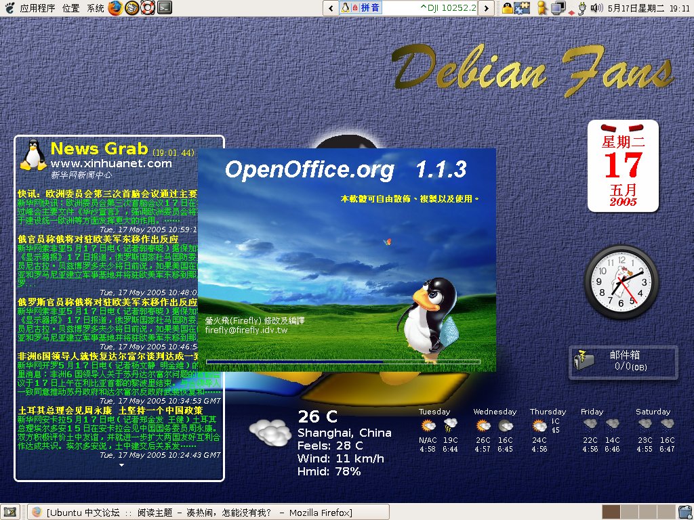Click the Tux input method icon
Viewport: 694px width, 520px height.
(345, 7)
